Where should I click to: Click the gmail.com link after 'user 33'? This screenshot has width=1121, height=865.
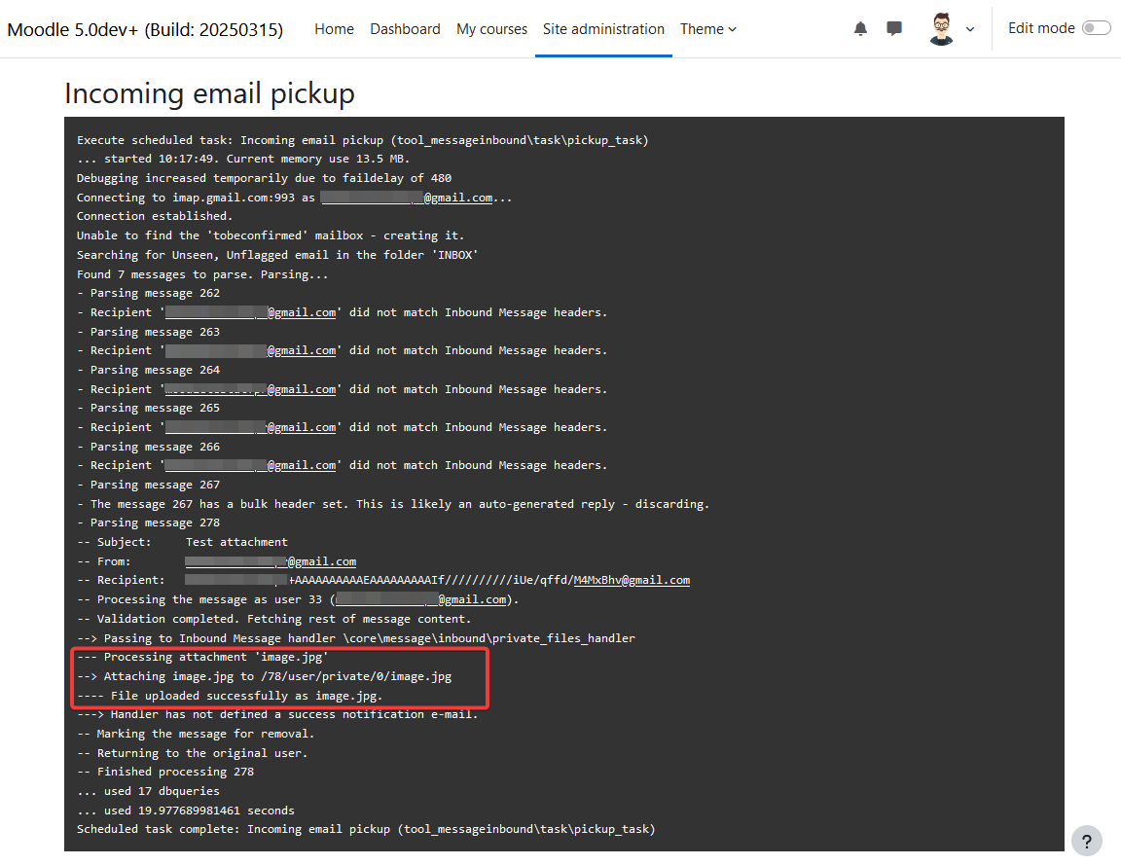click(421, 599)
